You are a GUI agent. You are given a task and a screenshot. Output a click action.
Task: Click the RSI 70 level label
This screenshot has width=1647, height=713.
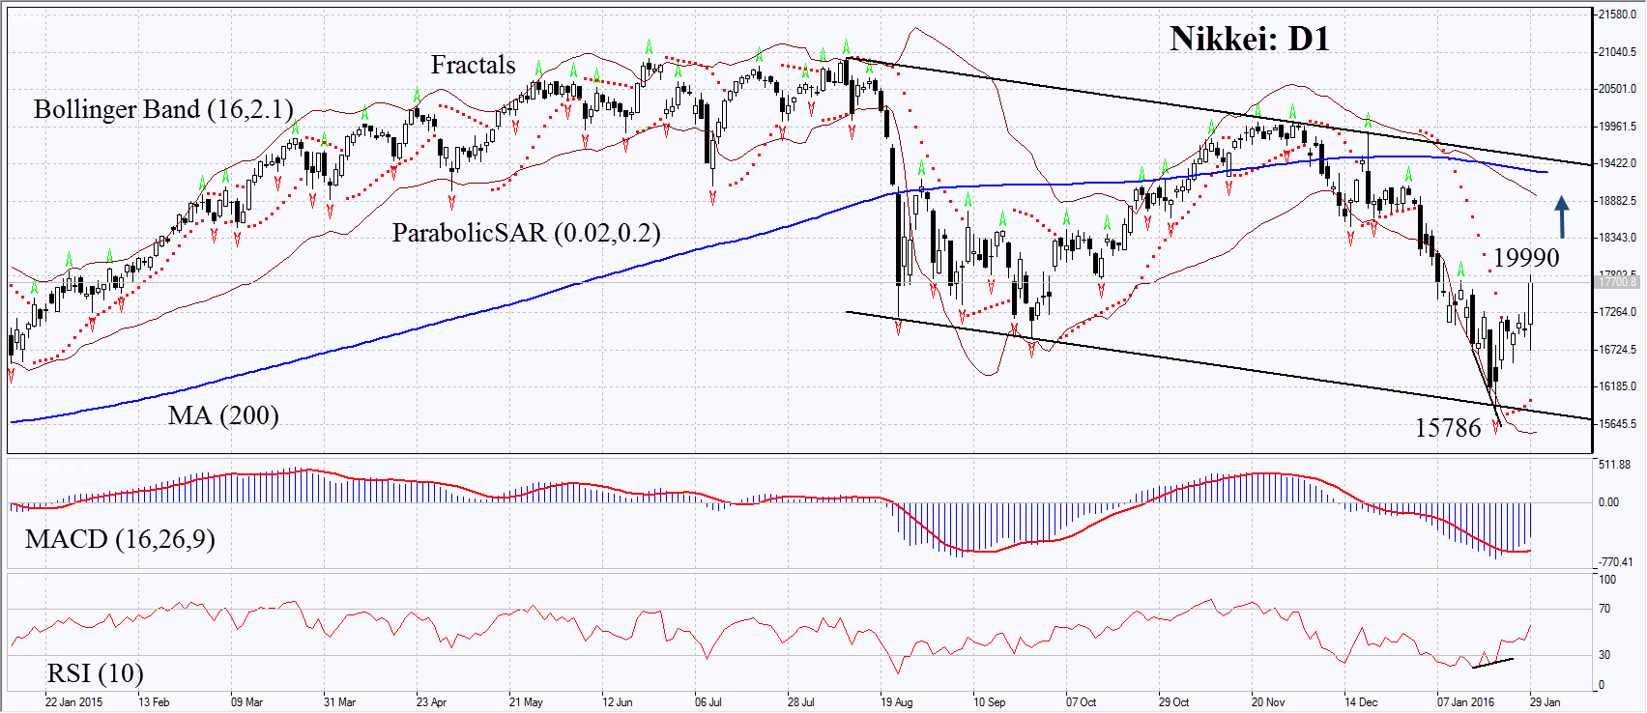coord(1604,609)
